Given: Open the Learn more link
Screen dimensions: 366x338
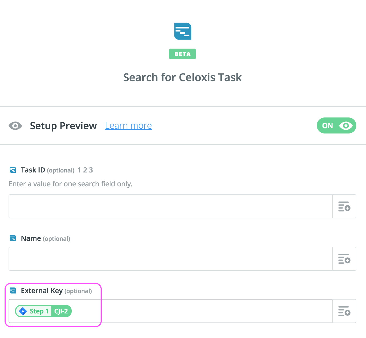Looking at the screenshot, I should [128, 125].
